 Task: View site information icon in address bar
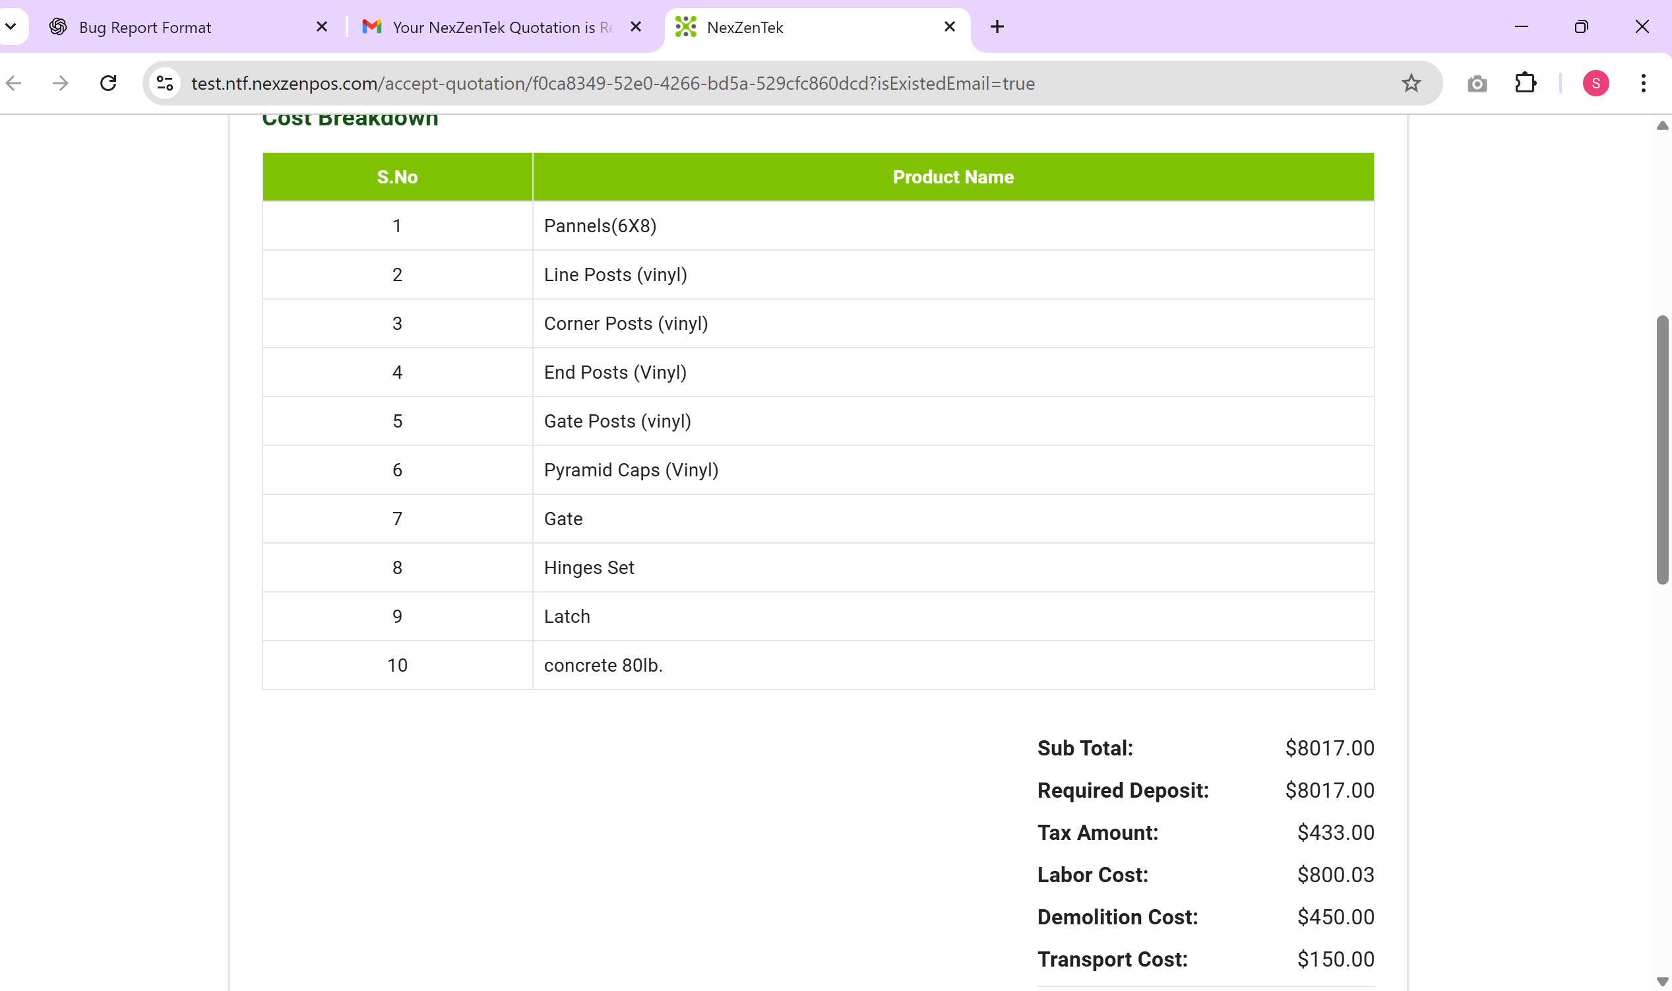pos(165,83)
